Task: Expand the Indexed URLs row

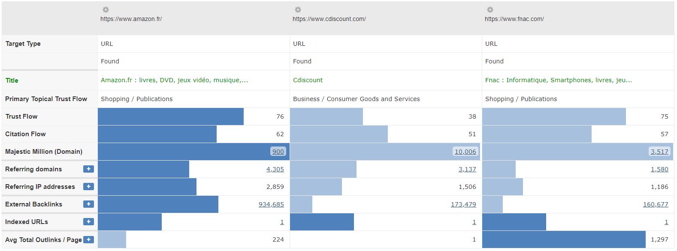Action: point(88,222)
